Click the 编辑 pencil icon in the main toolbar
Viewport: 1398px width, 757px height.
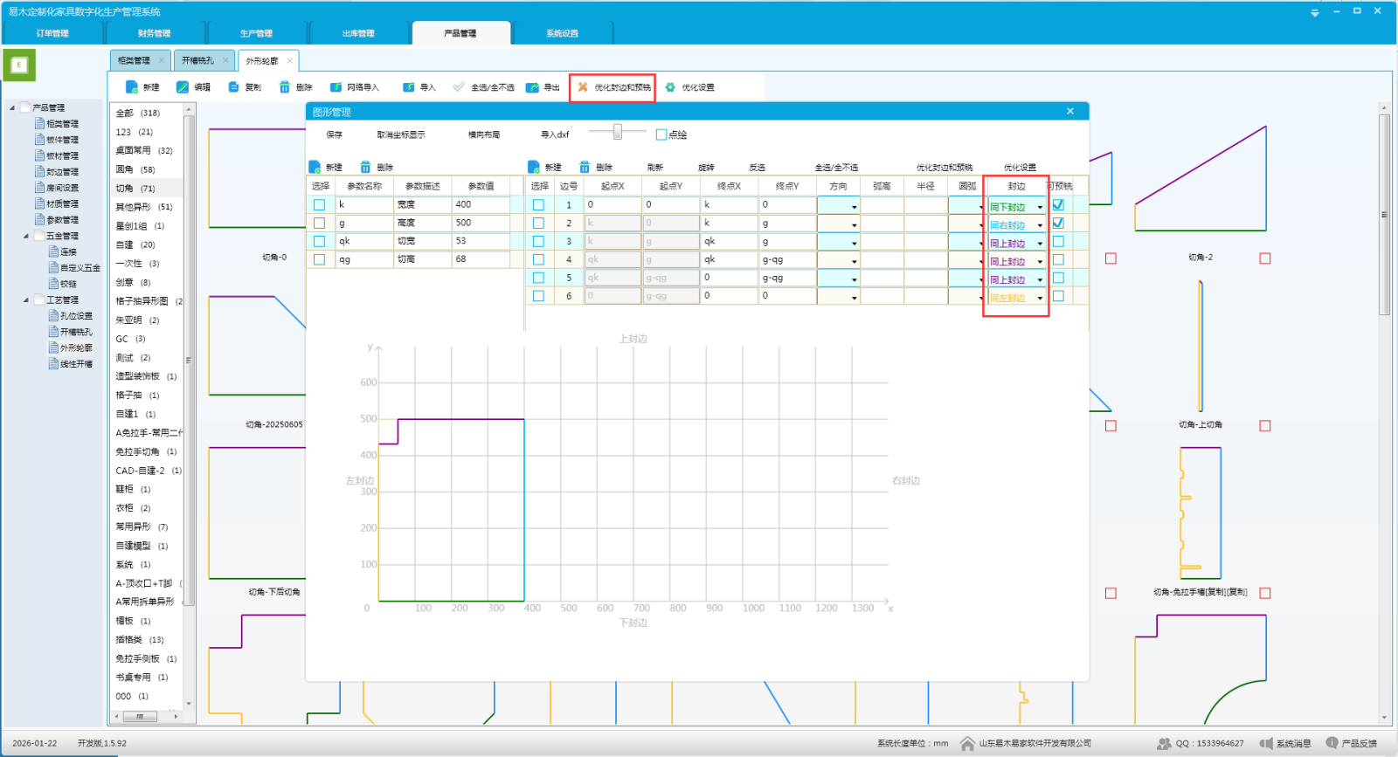183,87
